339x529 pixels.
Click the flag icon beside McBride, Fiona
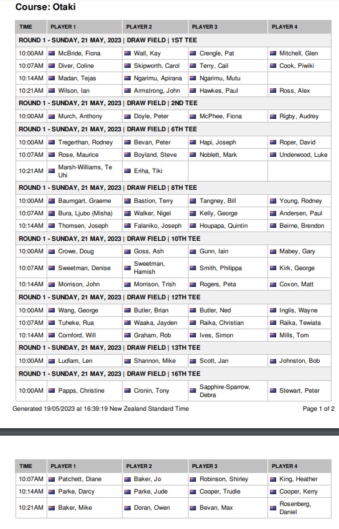[52, 54]
